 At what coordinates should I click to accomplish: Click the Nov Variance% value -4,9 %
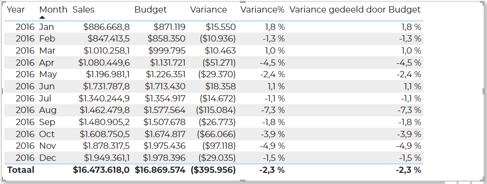click(x=273, y=146)
